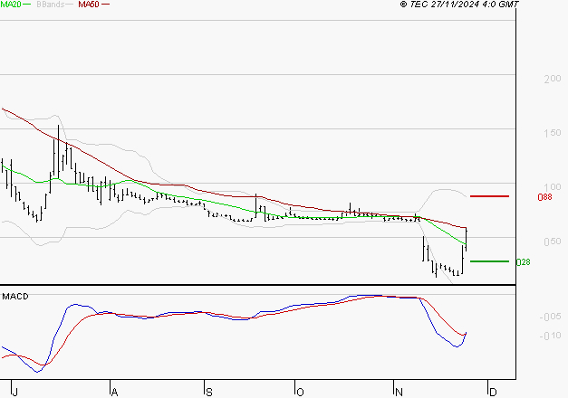Click the green 028 support value
568x398 pixels.
coord(523,262)
